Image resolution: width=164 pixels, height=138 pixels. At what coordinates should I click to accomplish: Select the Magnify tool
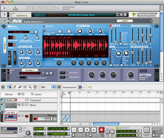[x=30, y=87]
